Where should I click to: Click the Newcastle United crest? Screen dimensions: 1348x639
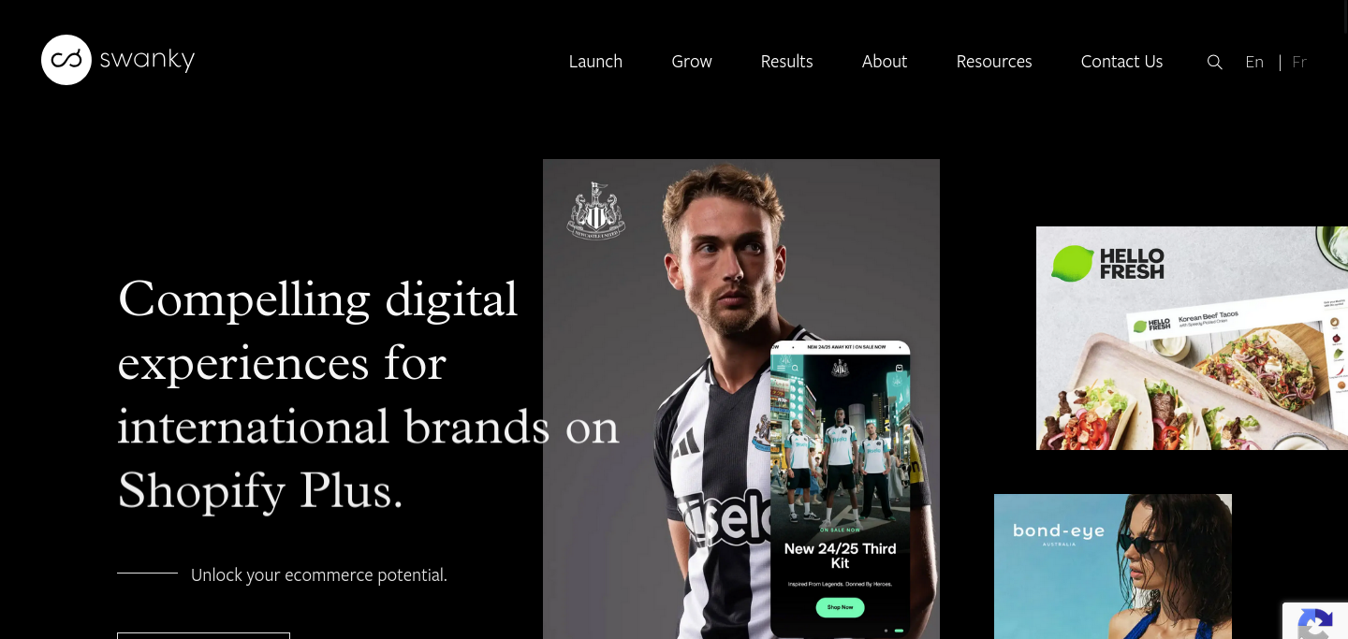click(596, 211)
